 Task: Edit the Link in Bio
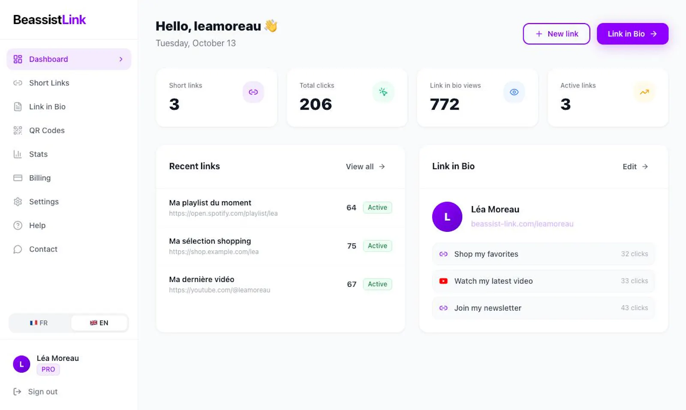click(x=635, y=167)
